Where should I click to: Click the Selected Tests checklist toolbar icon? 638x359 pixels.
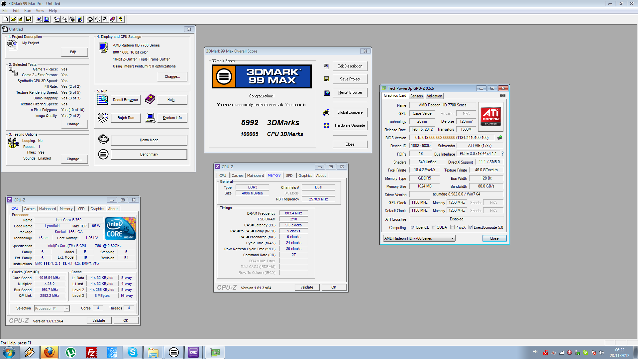click(x=64, y=19)
